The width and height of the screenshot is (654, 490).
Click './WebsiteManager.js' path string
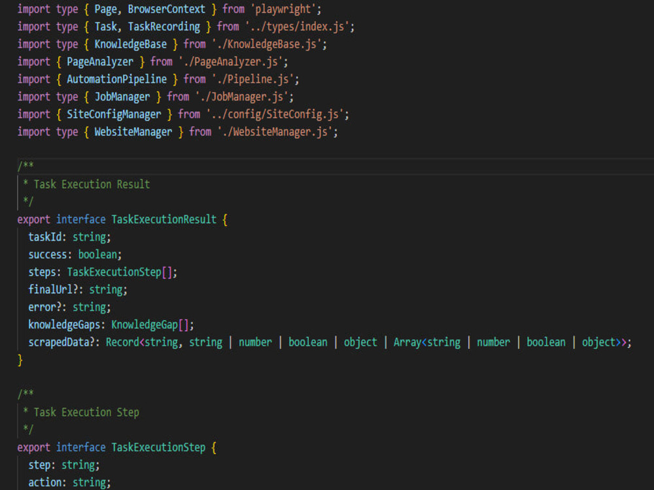(275, 132)
